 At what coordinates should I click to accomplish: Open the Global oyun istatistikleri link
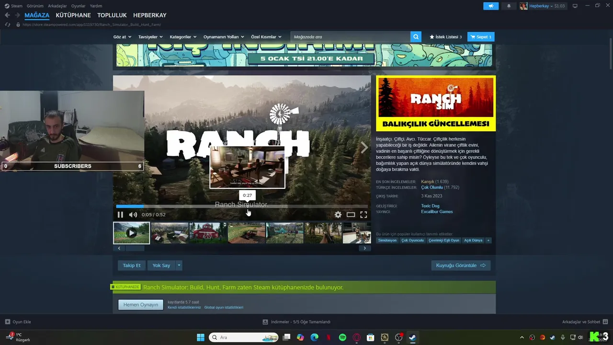pyautogui.click(x=224, y=307)
